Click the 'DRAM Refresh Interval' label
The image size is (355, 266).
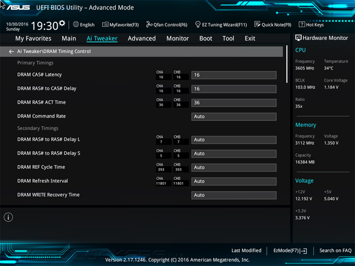(42, 181)
